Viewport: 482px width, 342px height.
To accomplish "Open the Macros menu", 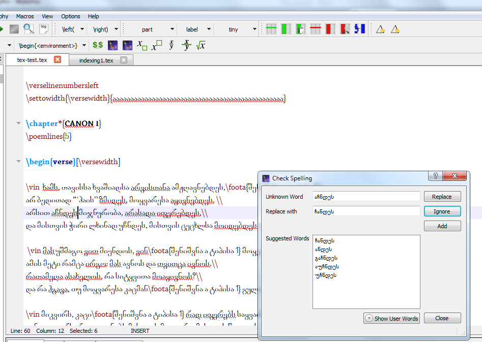I will tap(25, 16).
